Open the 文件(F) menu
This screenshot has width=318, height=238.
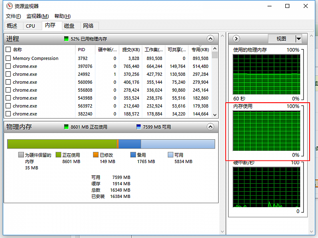[13, 16]
